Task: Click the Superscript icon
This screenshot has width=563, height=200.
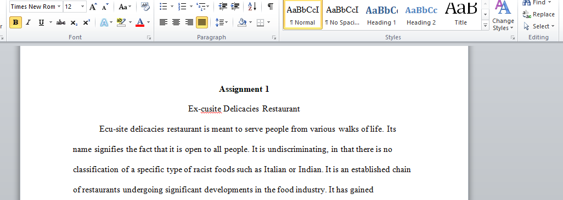Action: pyautogui.click(x=87, y=22)
